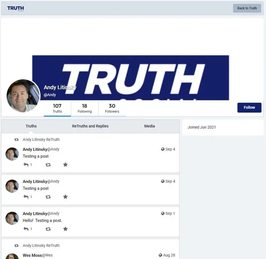Follow Andy Litinsky's profile
This screenshot has height=259, width=266.
(x=249, y=108)
